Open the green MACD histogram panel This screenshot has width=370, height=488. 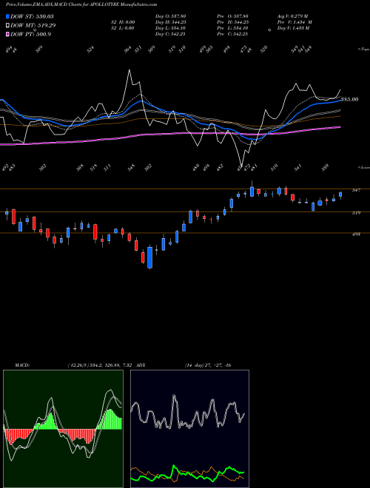(63, 429)
